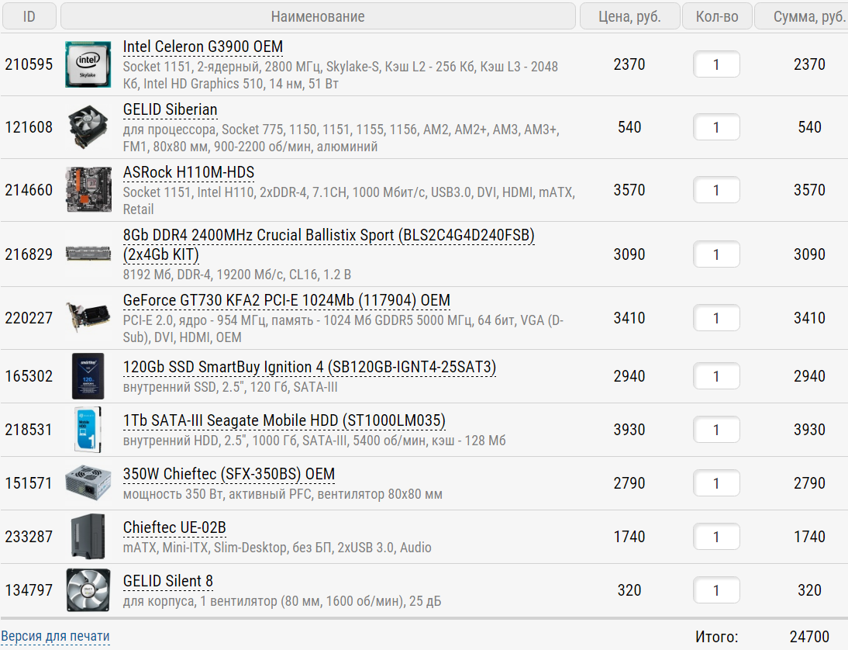This screenshot has width=848, height=650.
Task: Click the Наименование column header
Action: (x=318, y=16)
